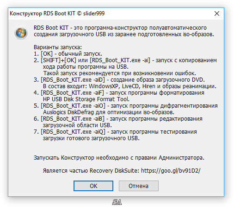Click the '-aiO' defragmentation option line

click(126, 106)
